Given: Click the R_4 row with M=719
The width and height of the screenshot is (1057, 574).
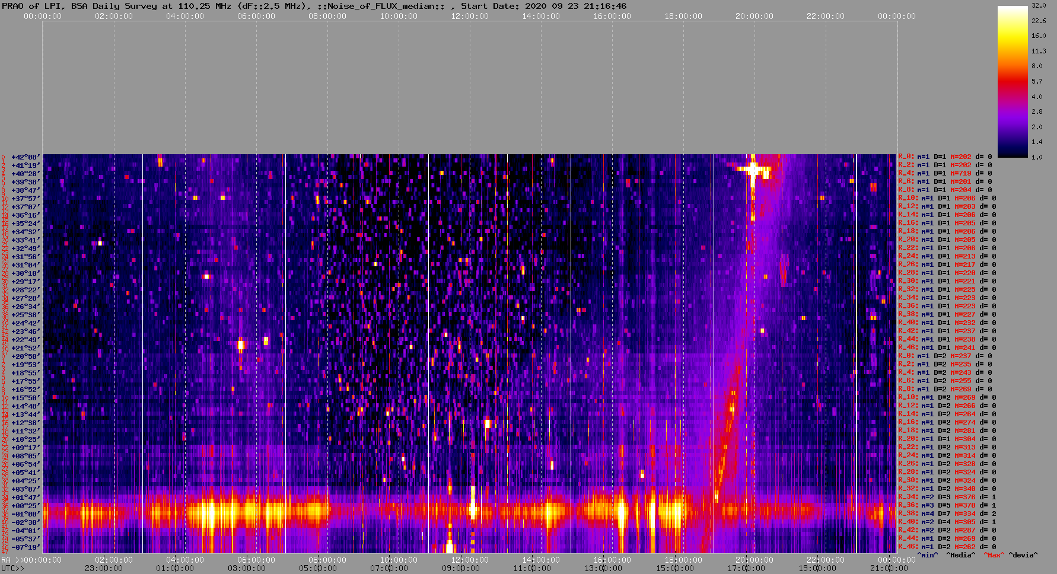Looking at the screenshot, I should tap(945, 174).
